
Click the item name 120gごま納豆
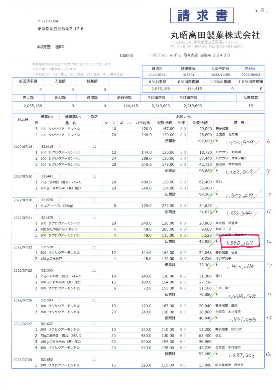click(x=51, y=259)
